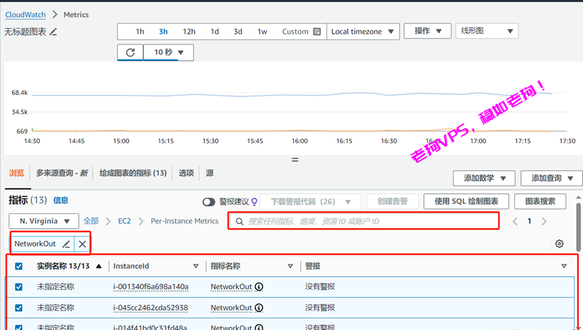Select the 12h time range
The height and width of the screenshot is (330, 583).
tap(189, 32)
